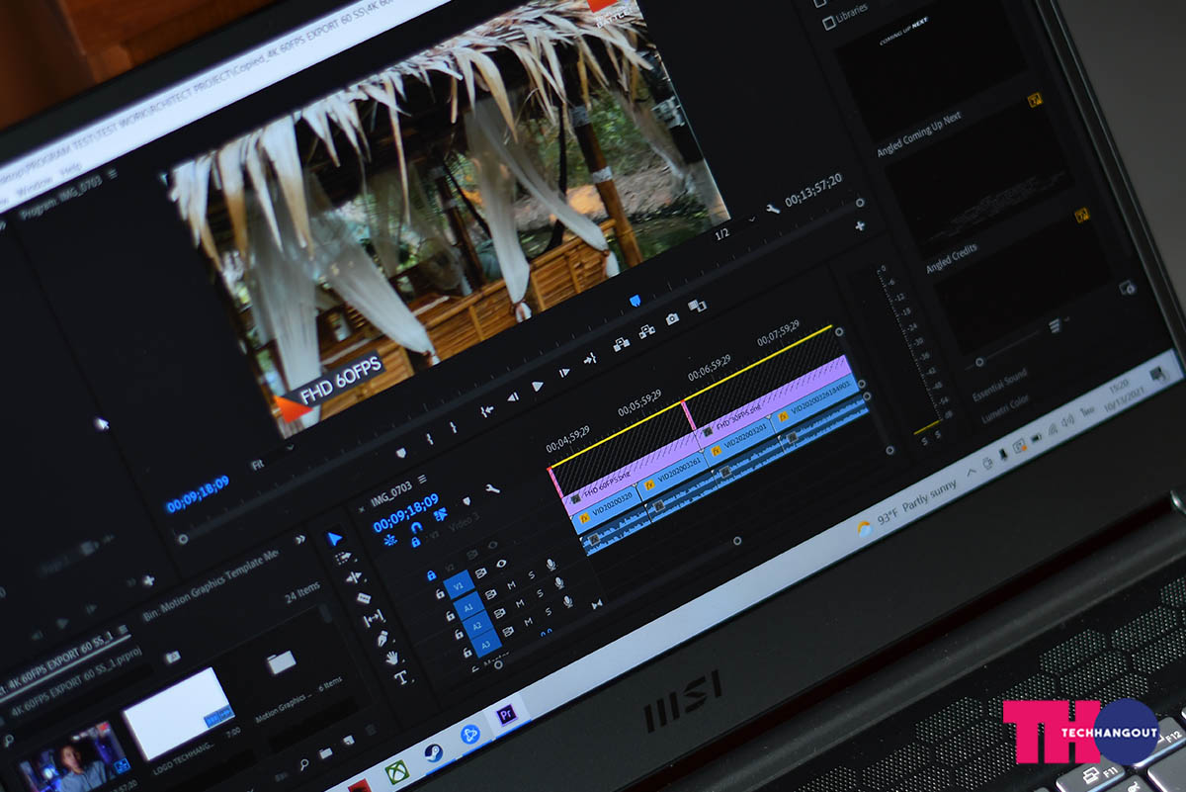The image size is (1186, 792).
Task: Step back one frame
Action: 513,398
